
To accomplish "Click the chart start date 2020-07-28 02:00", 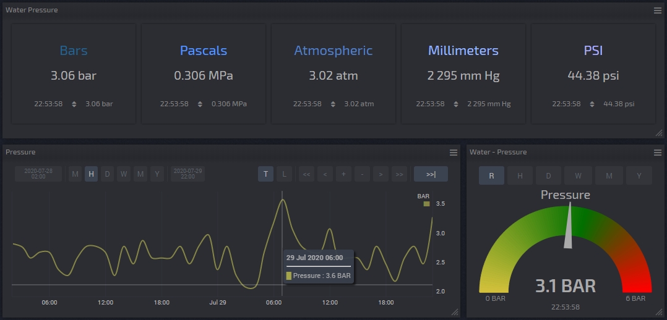I will pos(38,175).
